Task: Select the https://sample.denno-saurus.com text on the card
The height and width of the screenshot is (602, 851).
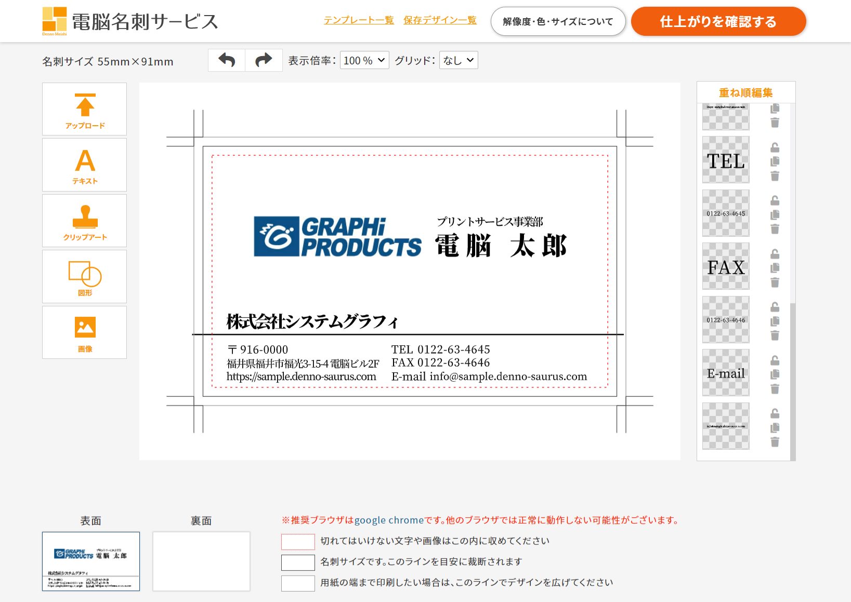Action: [x=302, y=377]
